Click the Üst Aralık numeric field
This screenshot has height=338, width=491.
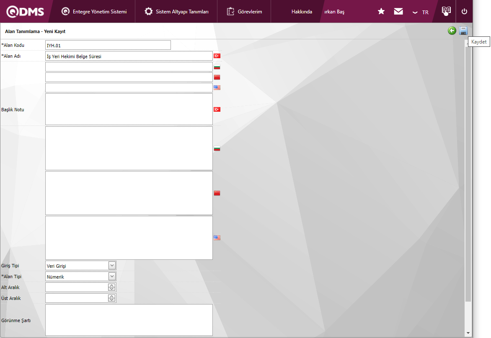point(77,298)
